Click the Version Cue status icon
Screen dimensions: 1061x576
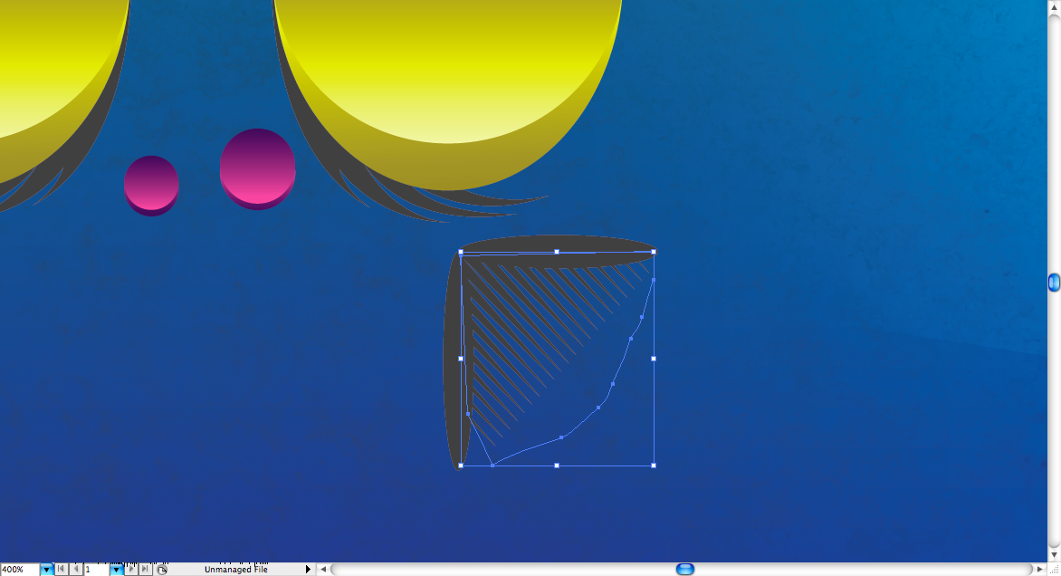(x=162, y=570)
